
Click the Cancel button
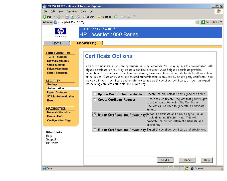(187, 160)
